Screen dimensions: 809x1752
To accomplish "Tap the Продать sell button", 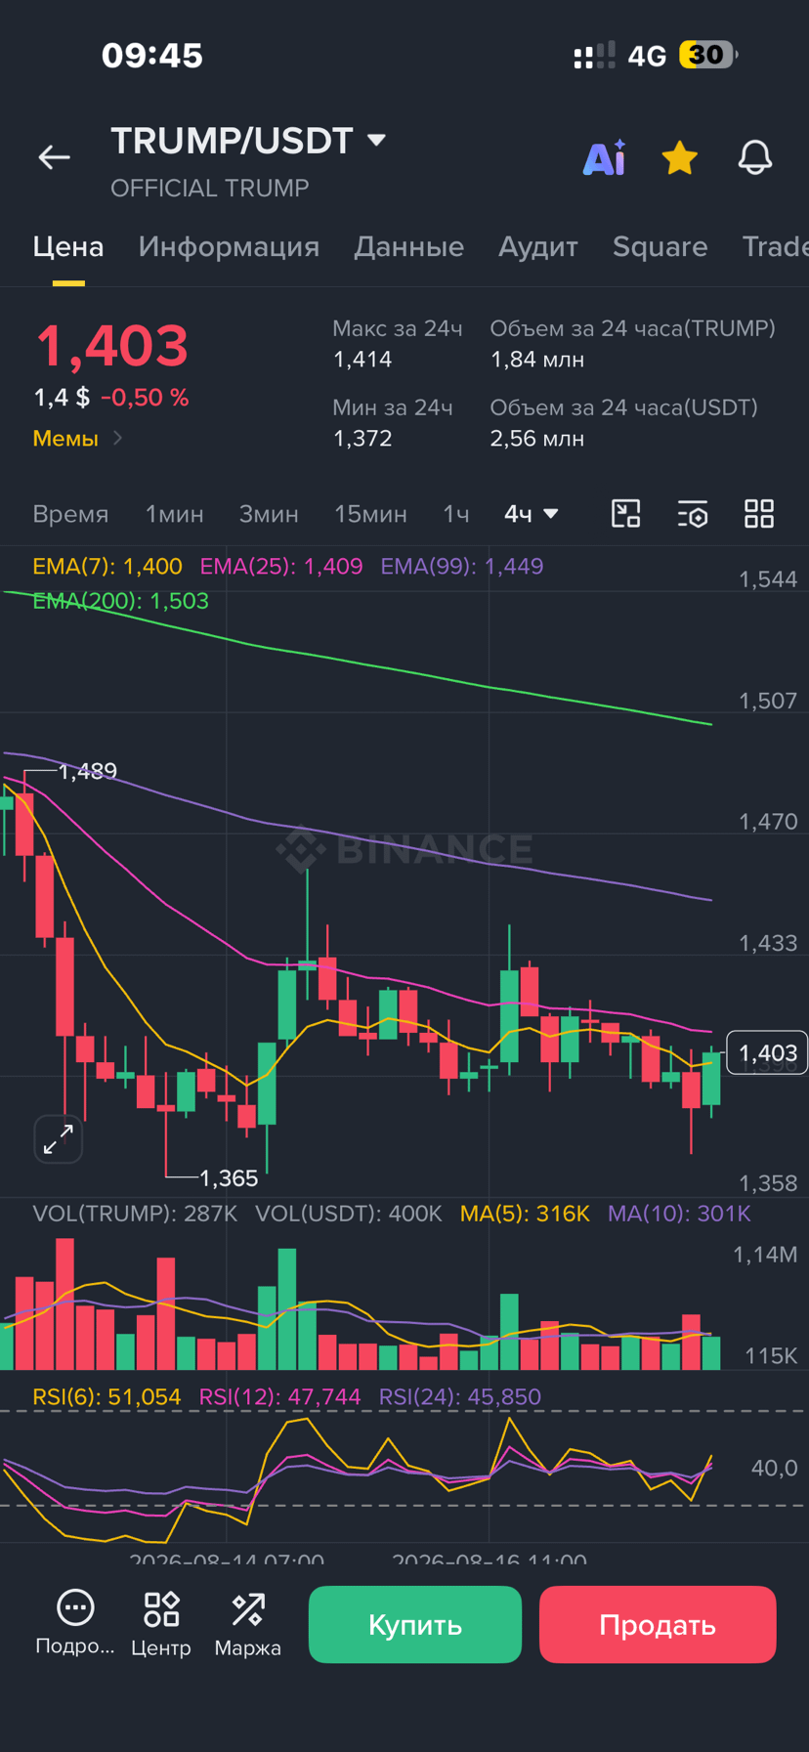I will point(658,1624).
